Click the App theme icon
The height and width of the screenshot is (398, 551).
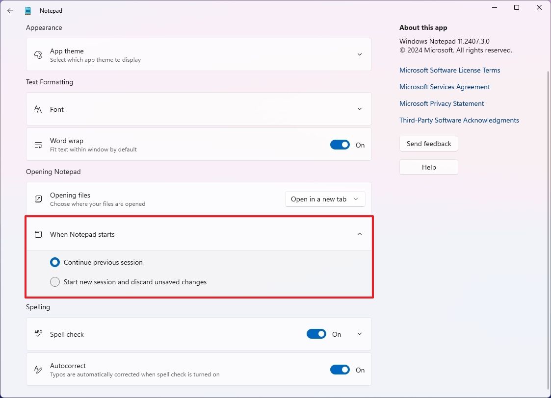point(38,54)
